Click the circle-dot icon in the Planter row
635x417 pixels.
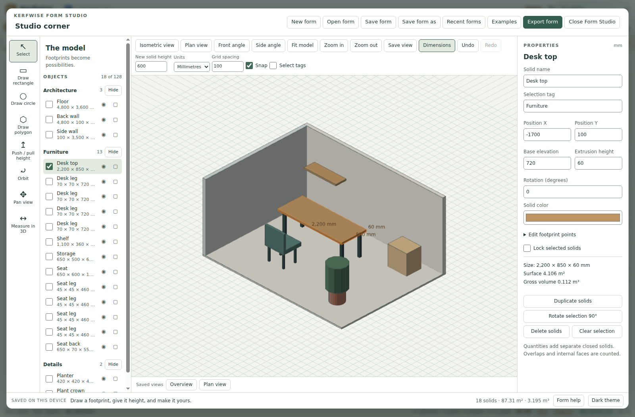[104, 379]
